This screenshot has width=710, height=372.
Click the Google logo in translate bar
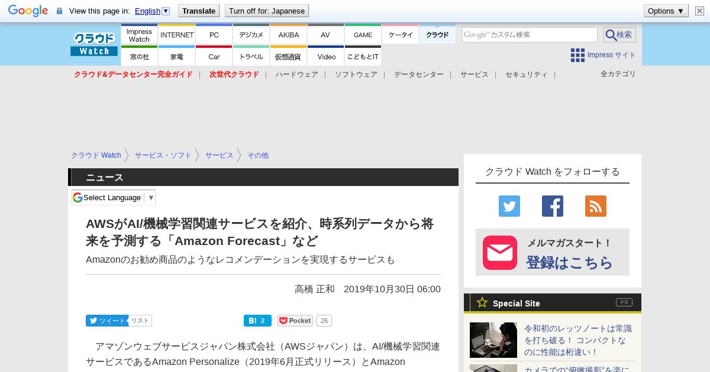coord(28,11)
